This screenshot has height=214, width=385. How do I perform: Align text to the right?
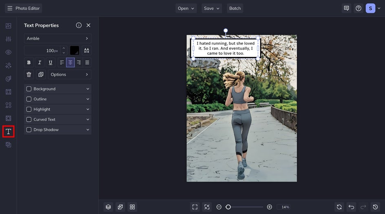(x=79, y=62)
